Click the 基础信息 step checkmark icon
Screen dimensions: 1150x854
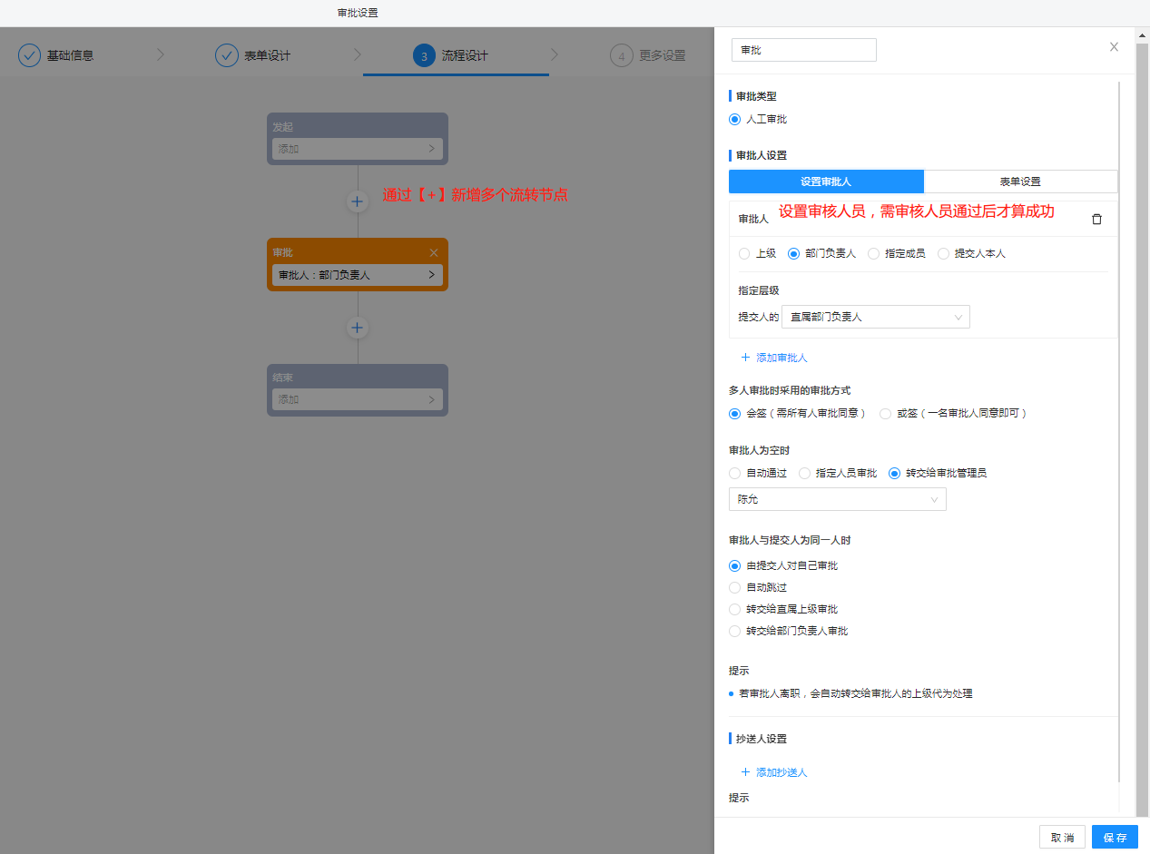(30, 55)
